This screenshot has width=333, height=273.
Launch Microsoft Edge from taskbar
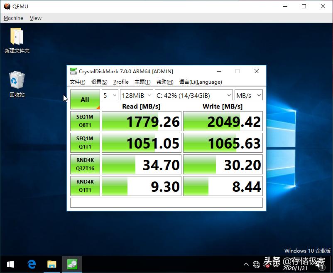(x=32, y=264)
